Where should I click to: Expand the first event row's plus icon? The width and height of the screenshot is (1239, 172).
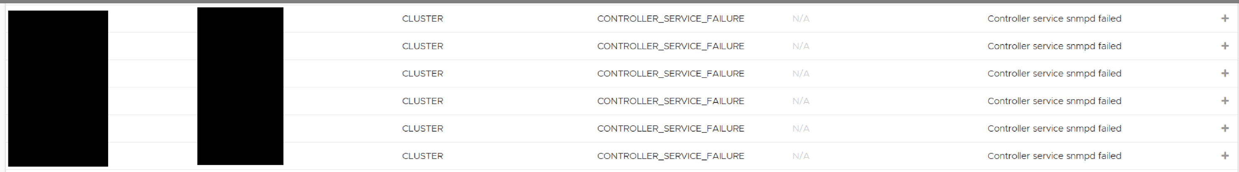tap(1224, 18)
